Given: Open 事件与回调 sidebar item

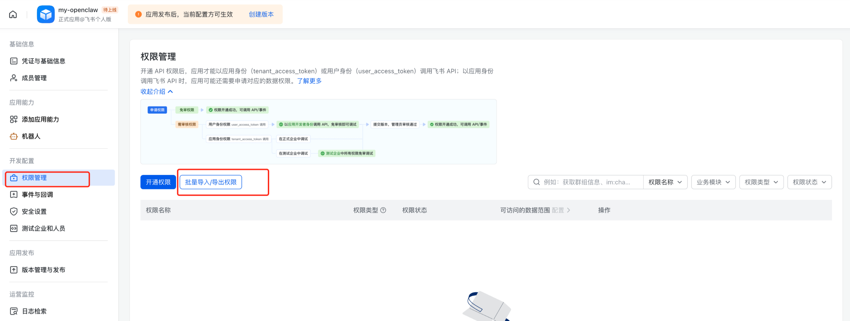Looking at the screenshot, I should pyautogui.click(x=37, y=195).
